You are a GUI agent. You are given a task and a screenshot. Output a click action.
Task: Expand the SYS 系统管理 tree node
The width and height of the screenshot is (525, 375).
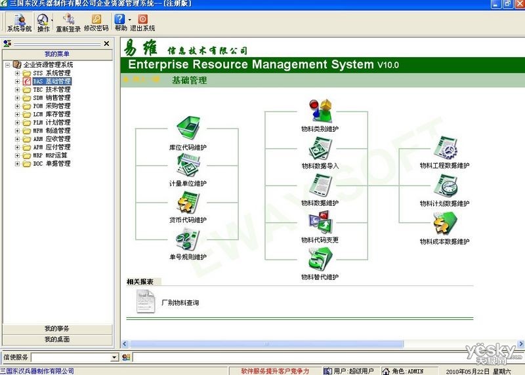tap(18, 73)
